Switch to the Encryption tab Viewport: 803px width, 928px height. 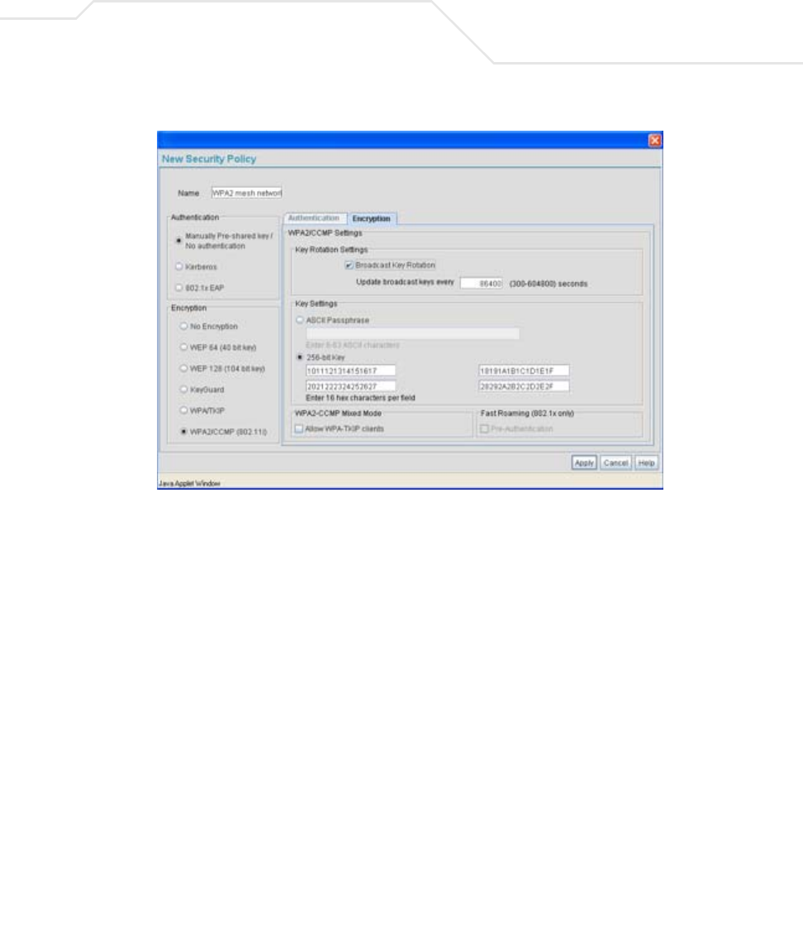tap(371, 218)
